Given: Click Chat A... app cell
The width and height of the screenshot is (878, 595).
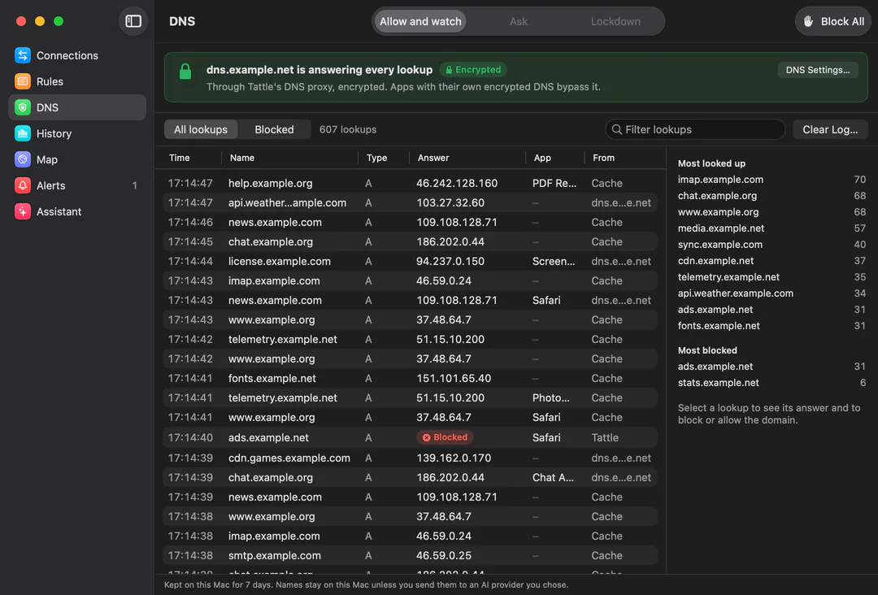Looking at the screenshot, I should click(x=553, y=477).
